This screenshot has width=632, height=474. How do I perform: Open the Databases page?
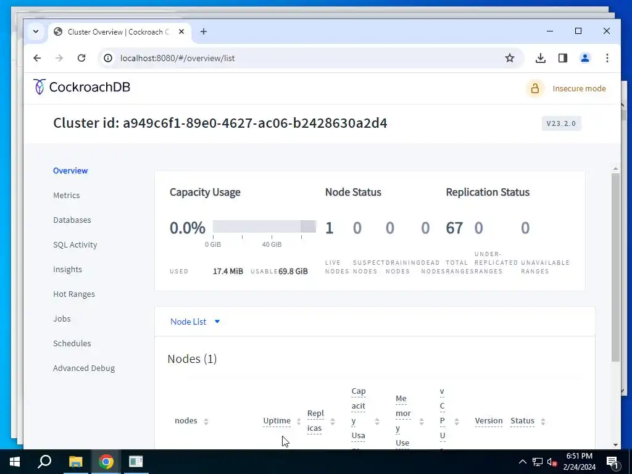coord(72,220)
